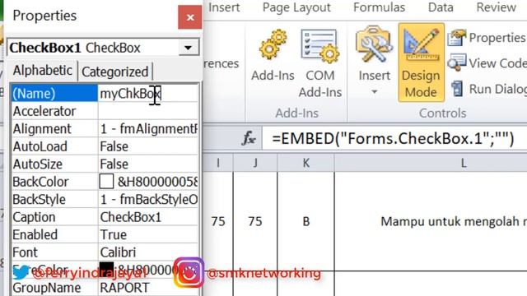This screenshot has height=296, width=527.
Task: Toggle Design Mode
Action: pyautogui.click(x=421, y=62)
